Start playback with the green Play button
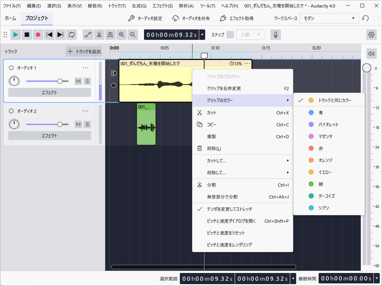 coord(16,35)
